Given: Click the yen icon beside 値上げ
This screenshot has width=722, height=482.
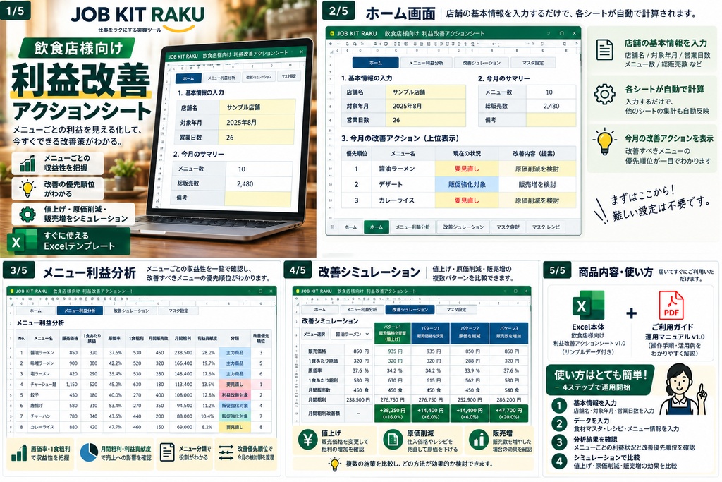Looking at the screenshot, I should tap(307, 440).
